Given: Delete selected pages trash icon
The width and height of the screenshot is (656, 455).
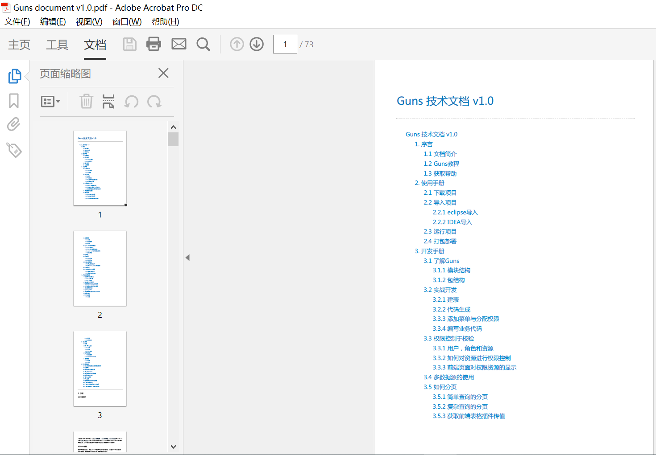Looking at the screenshot, I should [x=86, y=102].
